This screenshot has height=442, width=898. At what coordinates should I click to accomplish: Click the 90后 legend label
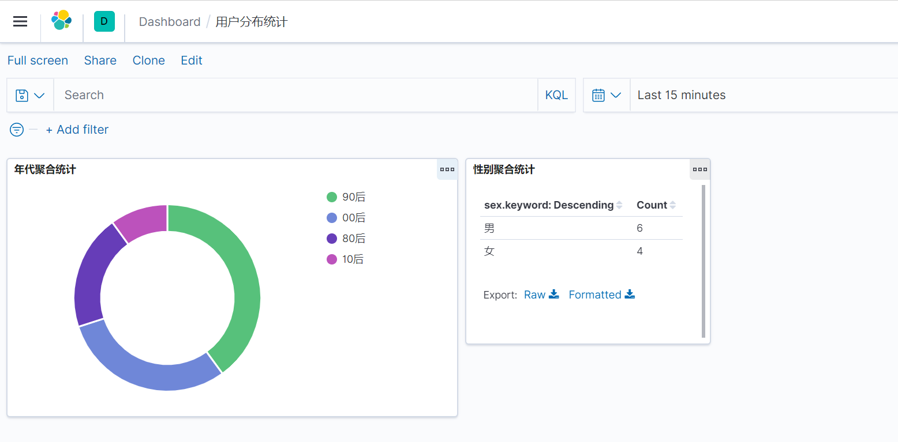tap(354, 197)
